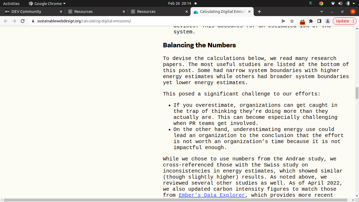The image size is (359, 202).
Task: Restore the Chrome window size
Action: (x=342, y=12)
